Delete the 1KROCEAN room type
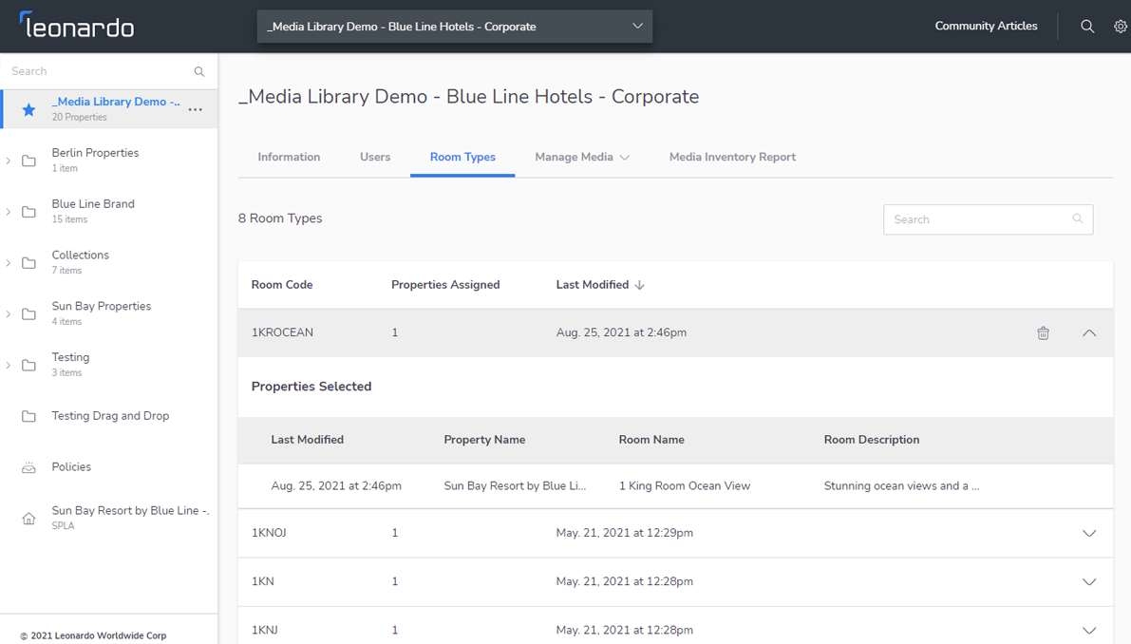 tap(1043, 333)
